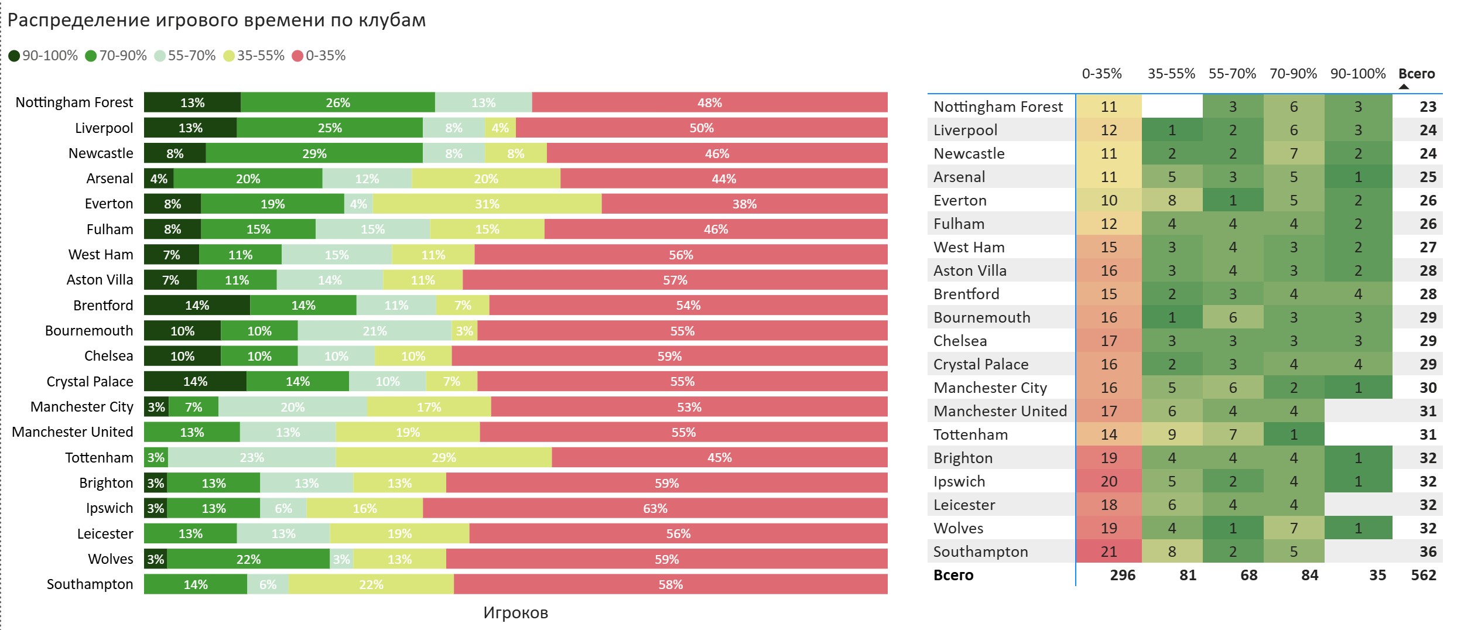The height and width of the screenshot is (630, 1471).
Task: Click the 90-100% dark green legend marker
Action: pos(15,56)
